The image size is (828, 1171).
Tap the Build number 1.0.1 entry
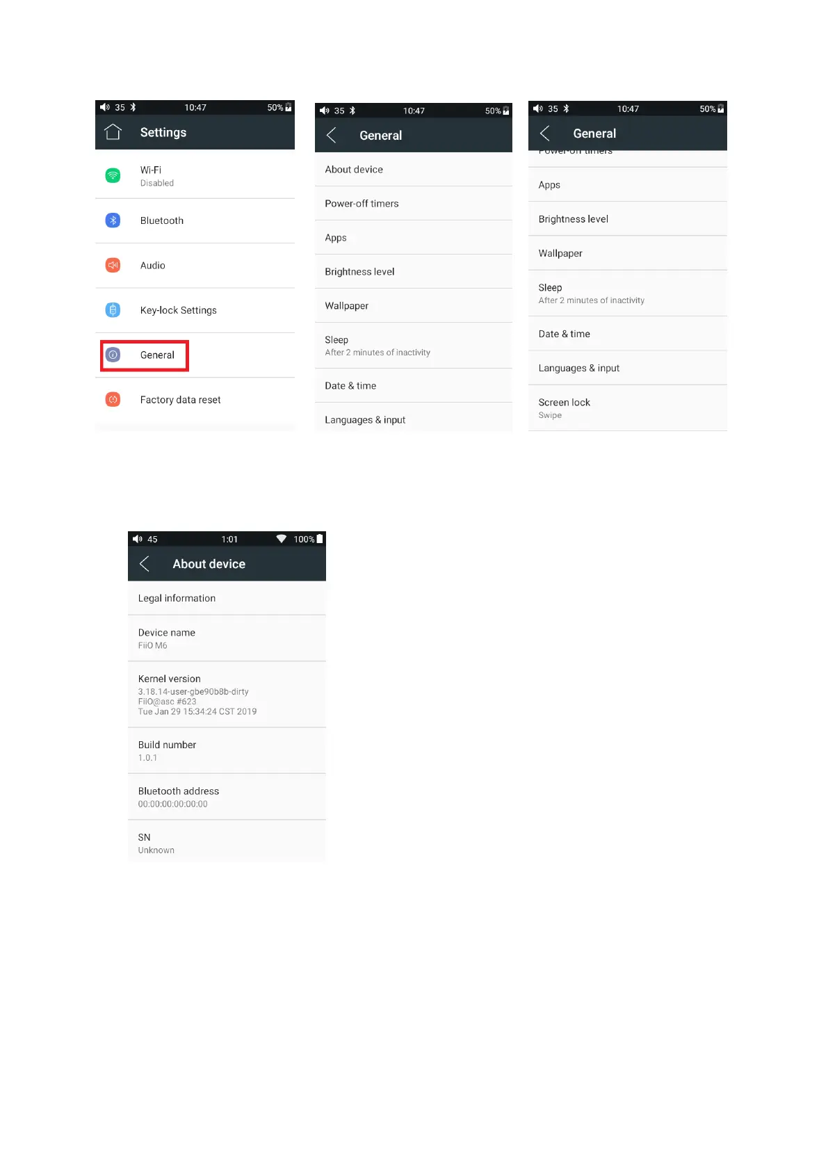click(x=167, y=750)
